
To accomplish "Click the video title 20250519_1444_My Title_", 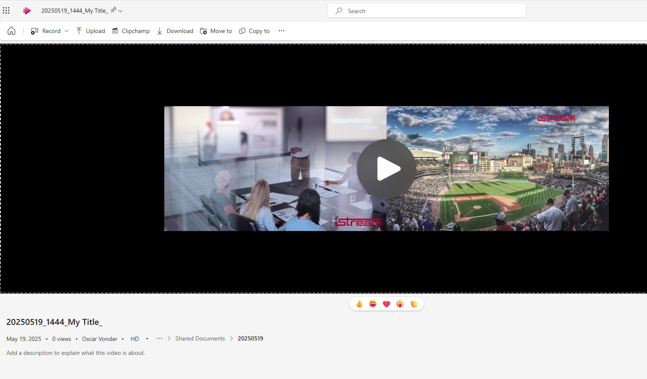I will click(54, 322).
